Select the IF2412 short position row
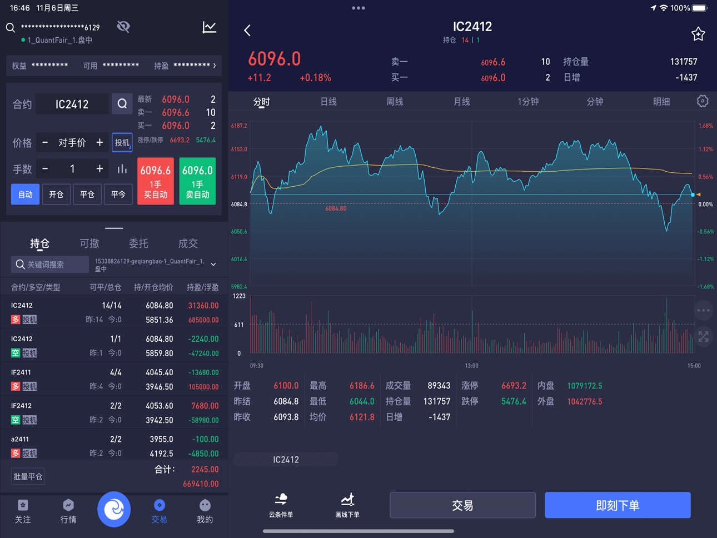This screenshot has height=538, width=717. click(114, 412)
